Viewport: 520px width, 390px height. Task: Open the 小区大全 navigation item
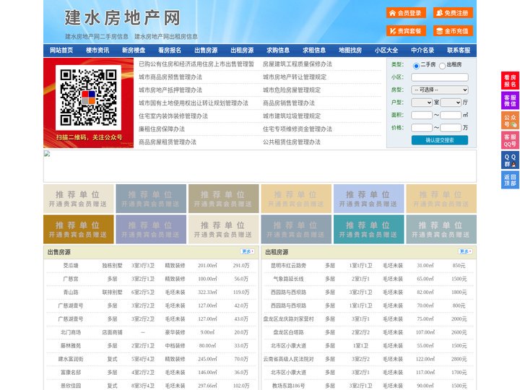click(386, 51)
